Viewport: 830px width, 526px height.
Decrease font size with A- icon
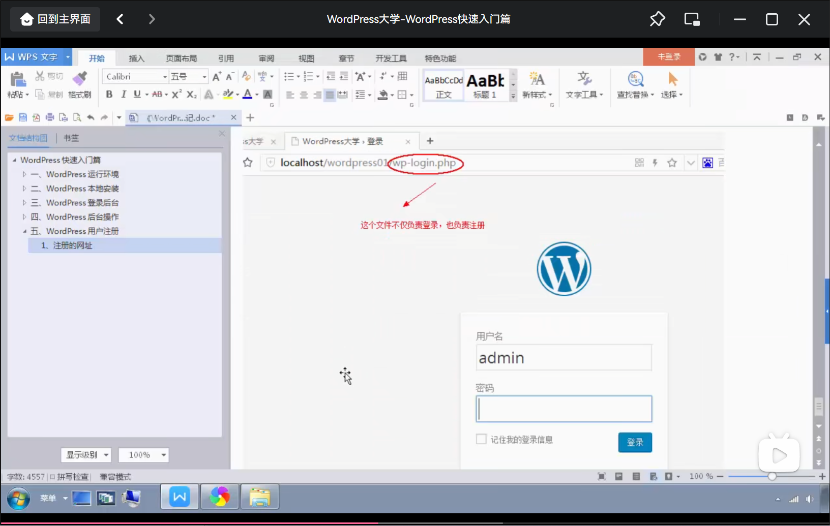[230, 76]
